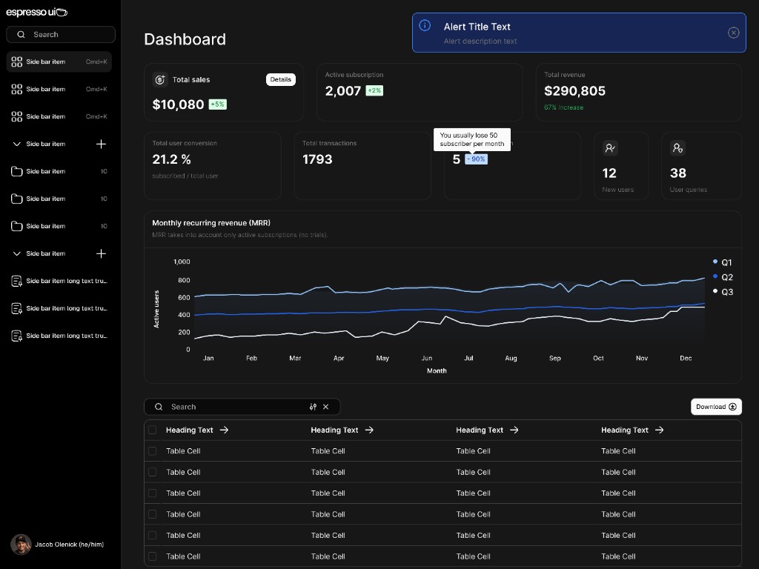Click the magnifier icon in sidebar search
The height and width of the screenshot is (569, 759).
tap(21, 34)
